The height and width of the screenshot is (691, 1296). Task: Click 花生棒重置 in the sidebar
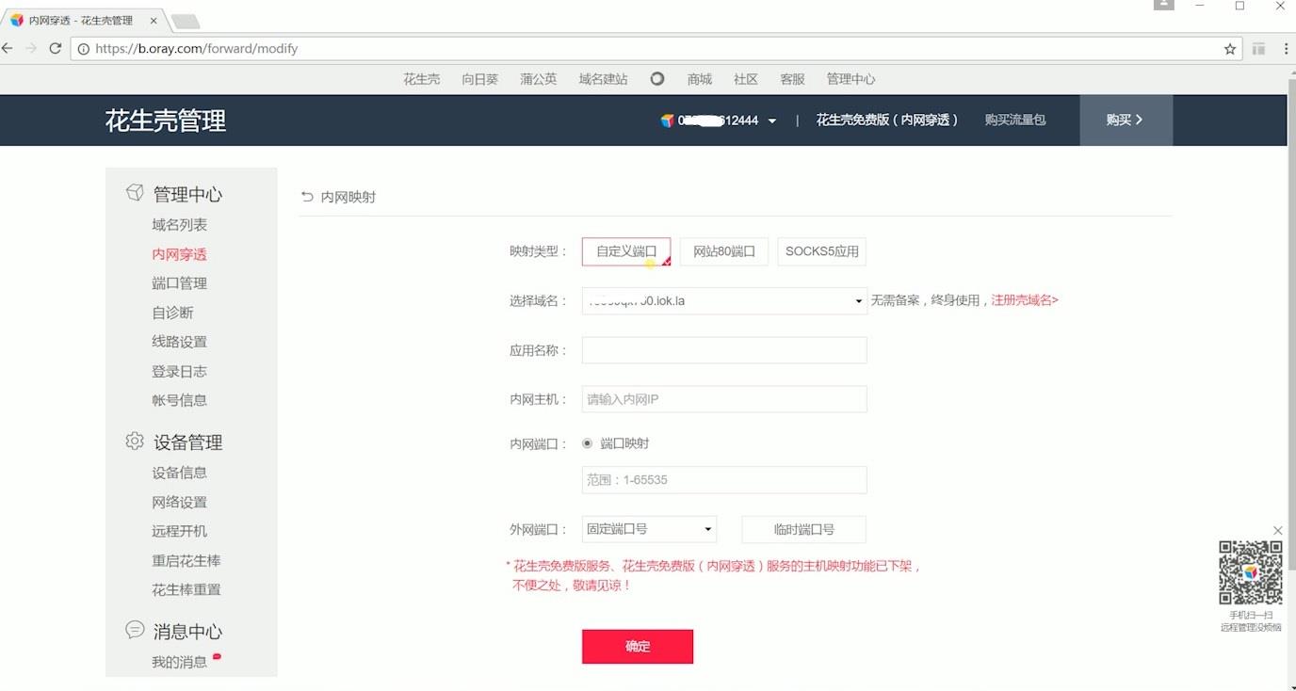pyautogui.click(x=186, y=589)
